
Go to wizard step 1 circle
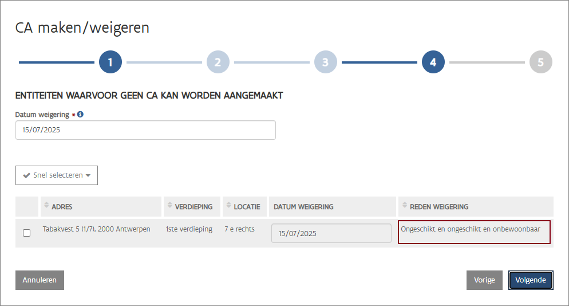[x=110, y=62]
